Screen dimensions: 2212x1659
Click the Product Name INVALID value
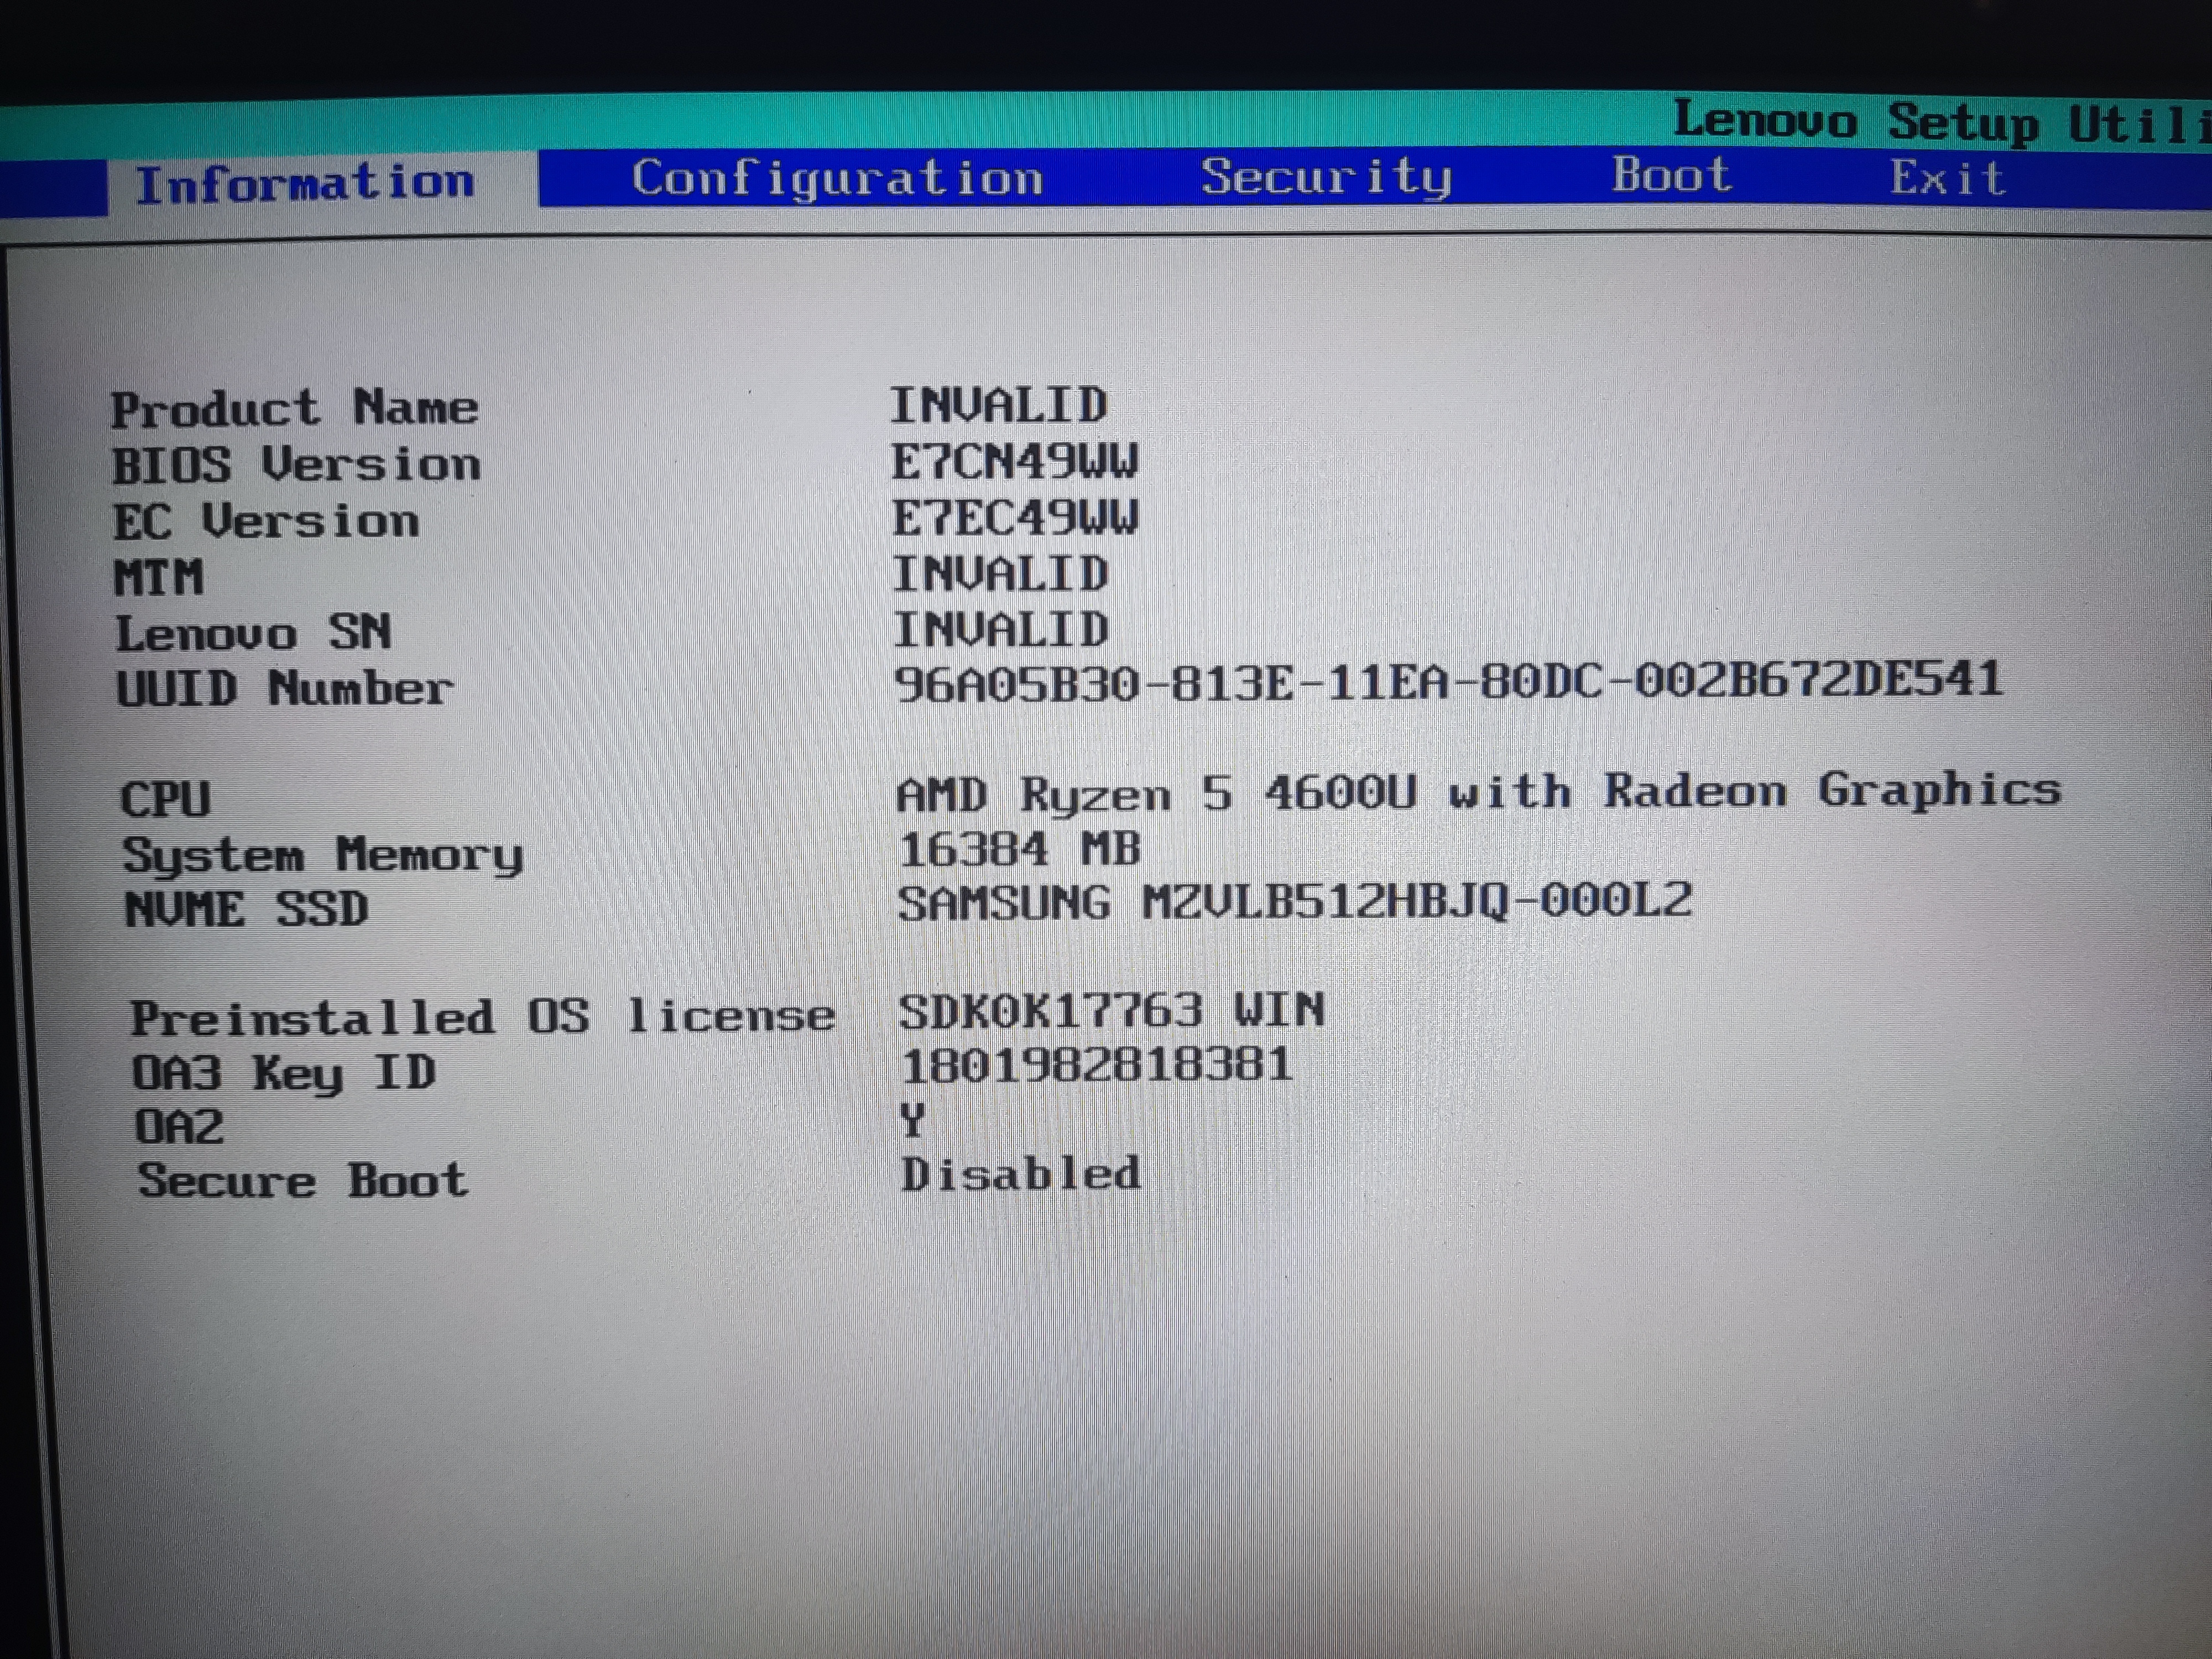click(x=998, y=405)
